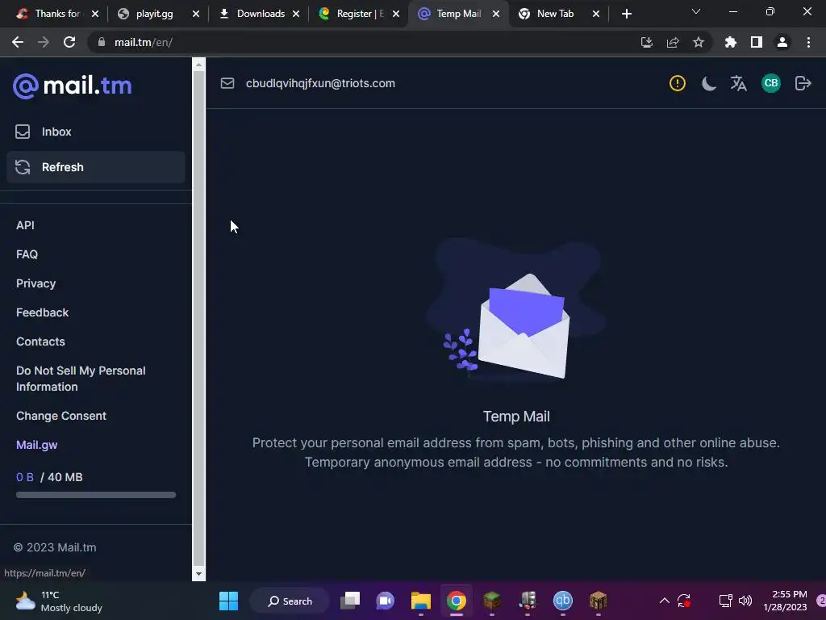
Task: Open the tab search dropdown chevron
Action: [696, 11]
